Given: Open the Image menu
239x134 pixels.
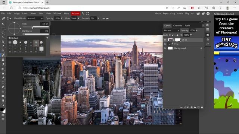Looking at the screenshot, I should point(16,13).
